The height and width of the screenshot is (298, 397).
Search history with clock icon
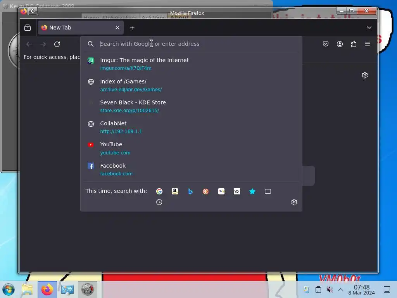(159, 202)
